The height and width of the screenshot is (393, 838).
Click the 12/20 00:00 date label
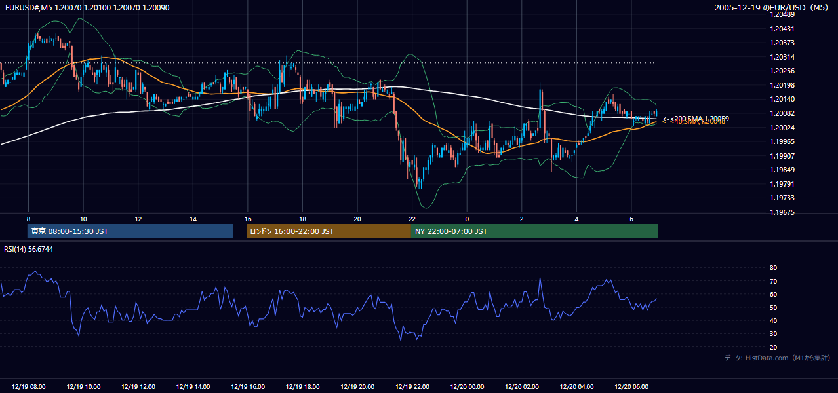468,387
